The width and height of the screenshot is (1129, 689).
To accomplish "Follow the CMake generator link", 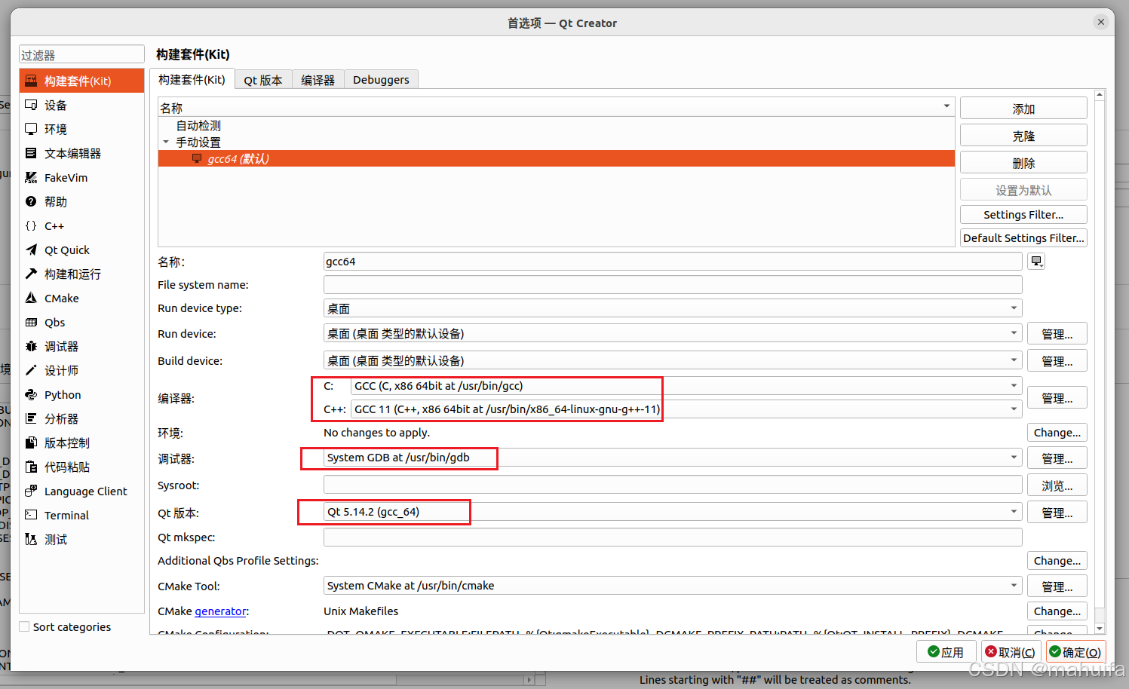I will pos(220,611).
